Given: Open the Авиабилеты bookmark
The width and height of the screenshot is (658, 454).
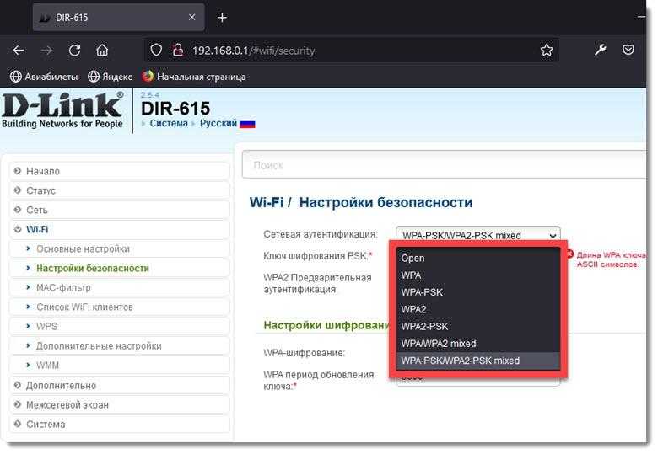Looking at the screenshot, I should coord(44,77).
